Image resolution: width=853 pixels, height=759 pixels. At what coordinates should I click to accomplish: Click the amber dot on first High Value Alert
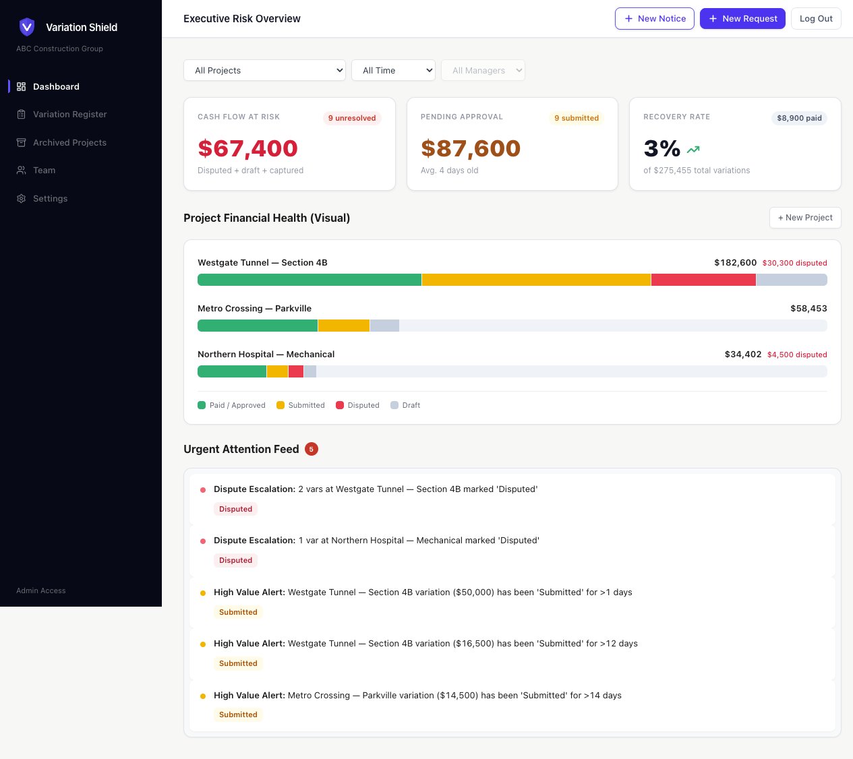click(203, 593)
